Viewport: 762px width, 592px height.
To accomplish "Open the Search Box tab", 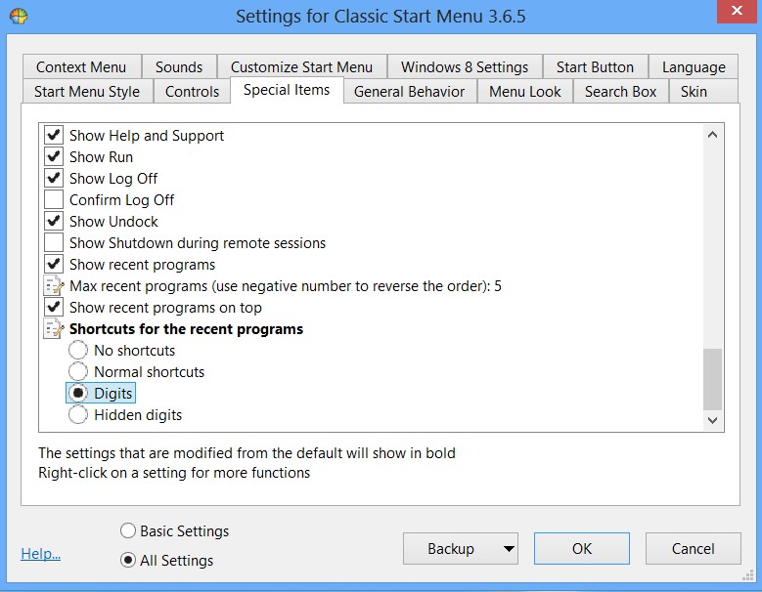I will coord(620,91).
